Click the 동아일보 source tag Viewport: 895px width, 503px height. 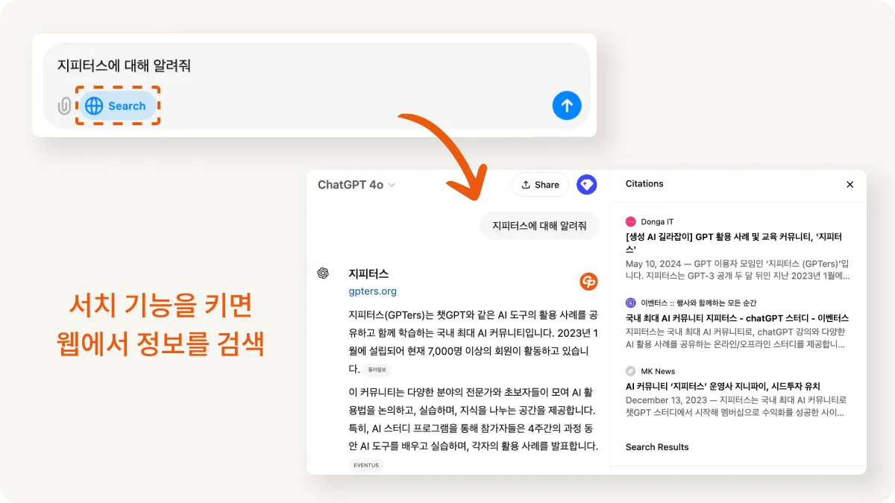point(377,370)
